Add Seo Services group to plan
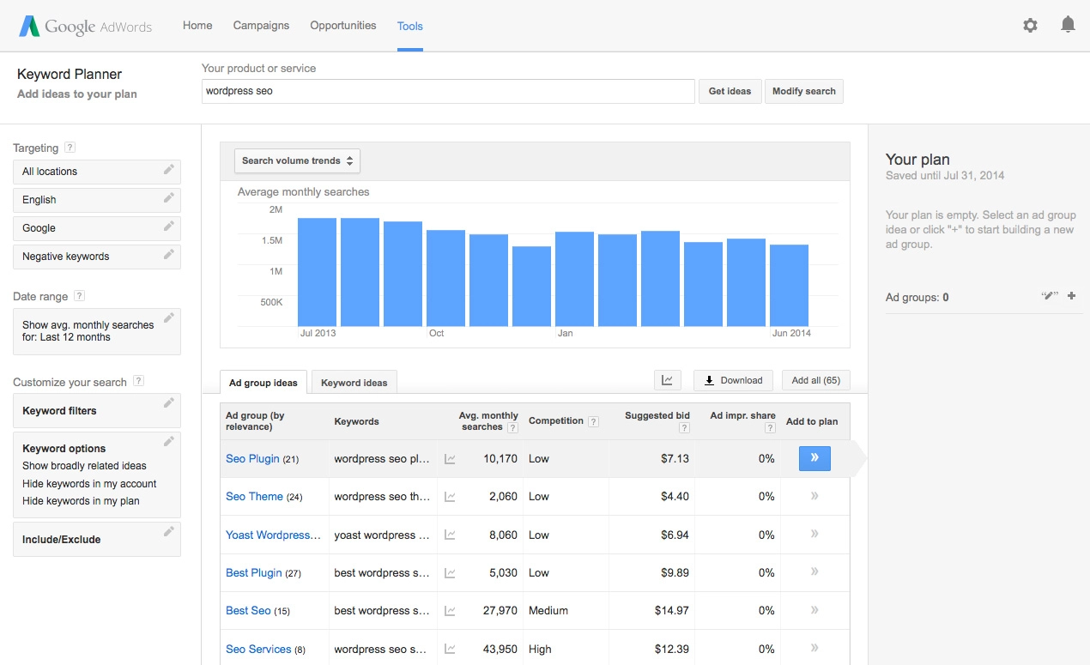 coord(814,648)
